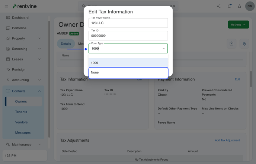Screen dimensions: 256x164
Task: Click into the Tax ID field
Action: coord(128,36)
